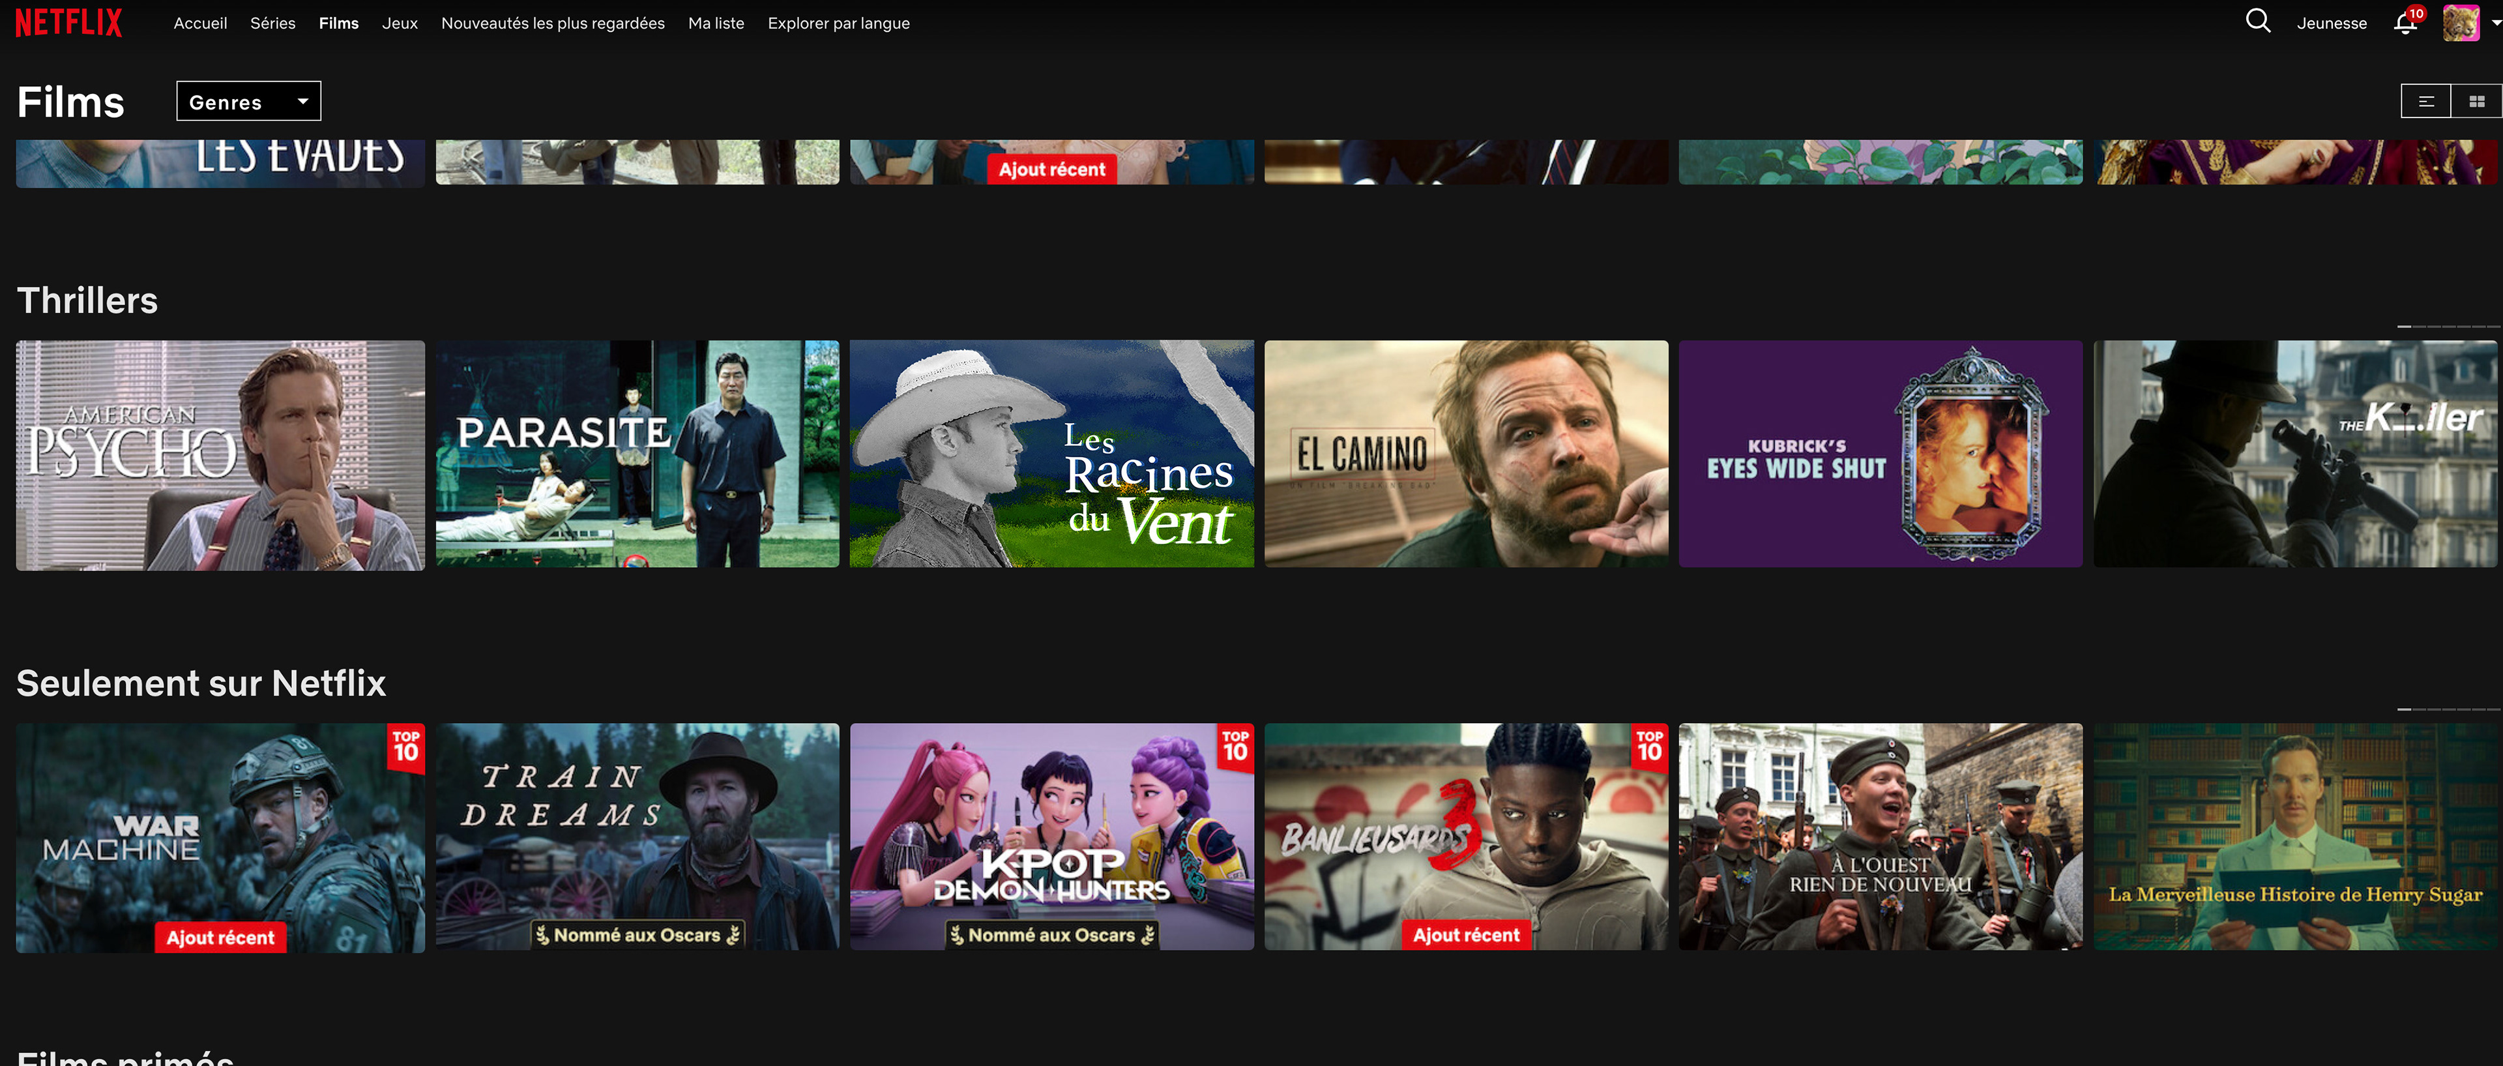Click the Thrillers row pagination indicator
Viewport: 2503px width, 1066px height.
click(x=2447, y=327)
